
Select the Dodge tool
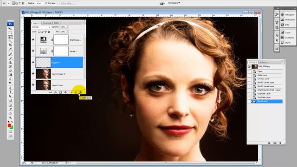(x=10, y=83)
